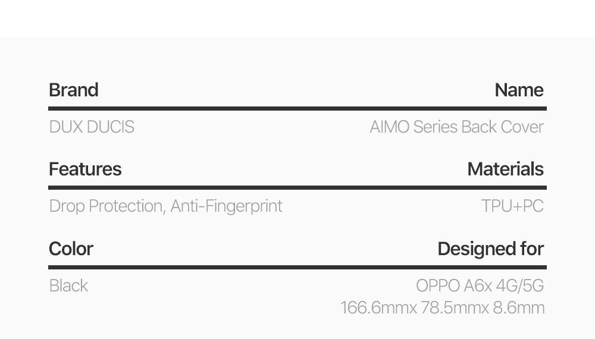This screenshot has width=595, height=339.
Task: Click the divider line under Brand heading
Action: (297, 109)
